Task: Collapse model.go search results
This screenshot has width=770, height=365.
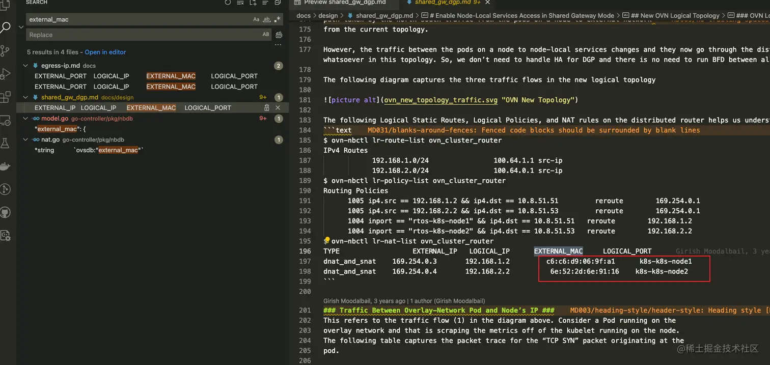Action: [25, 119]
